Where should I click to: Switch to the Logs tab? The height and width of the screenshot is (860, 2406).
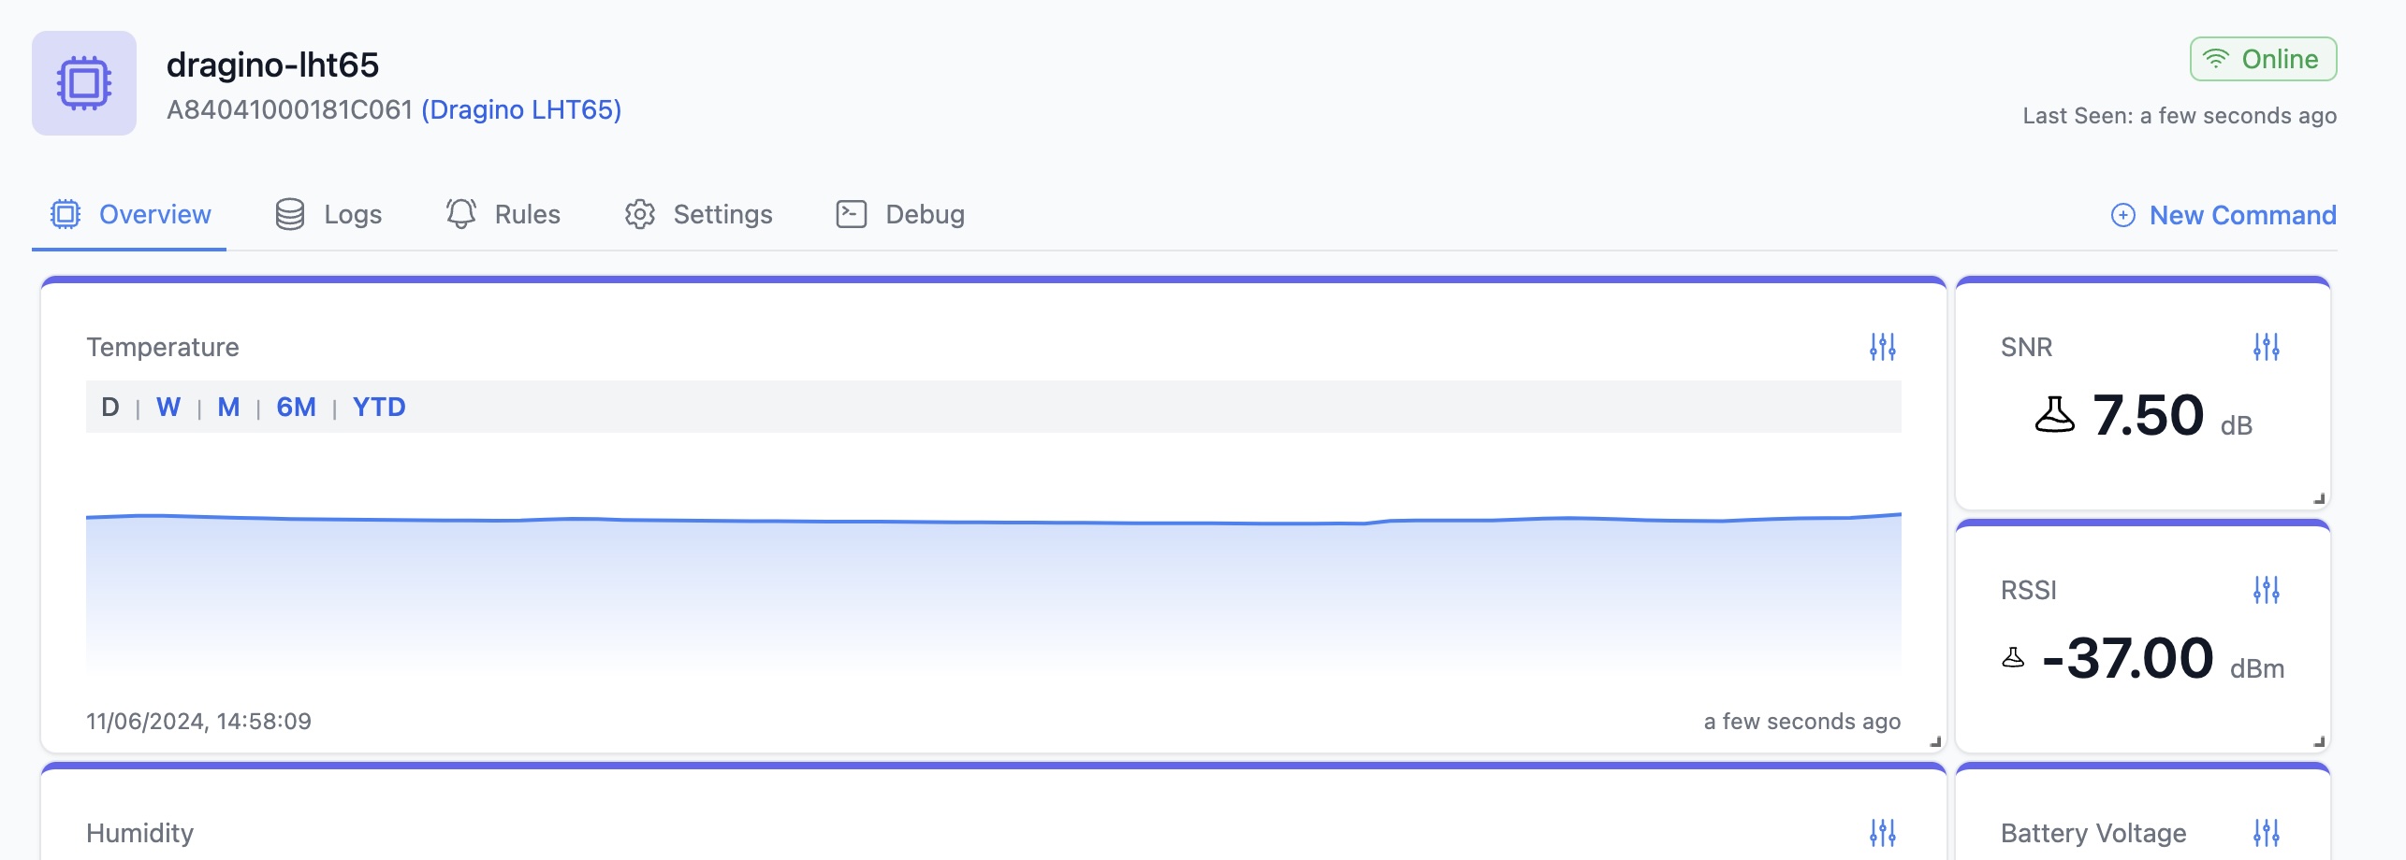point(329,215)
